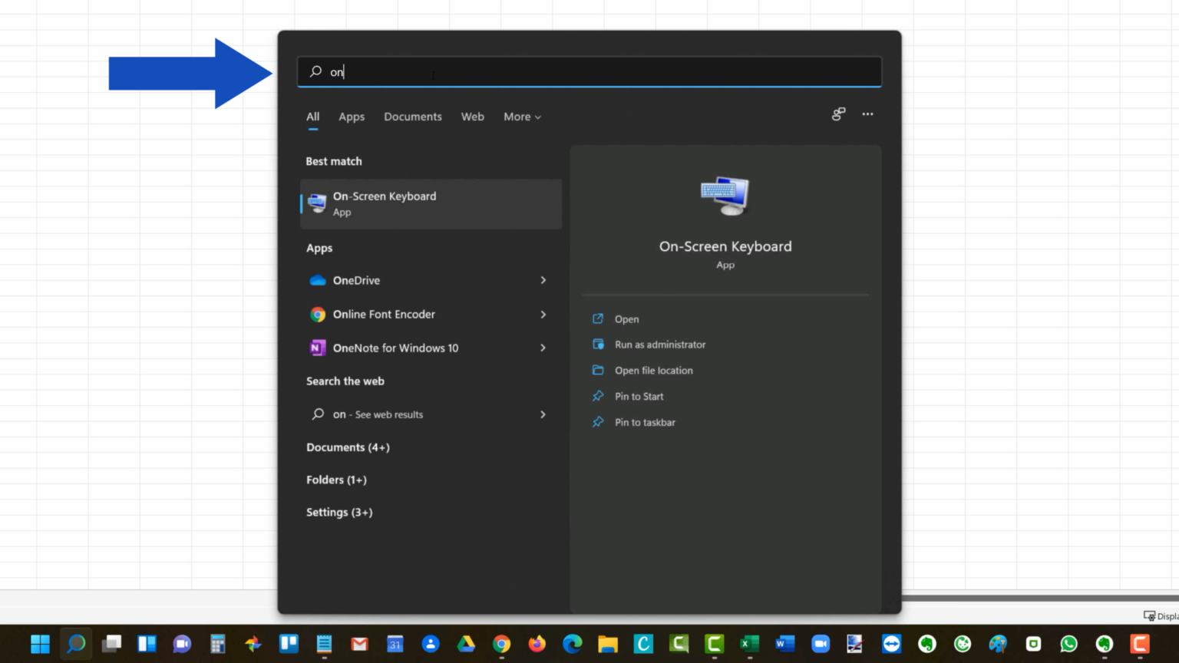Click the Windows Start button

pos(40,644)
